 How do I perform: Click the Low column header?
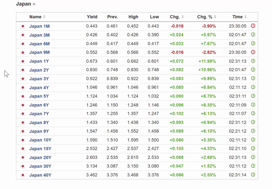coord(154,17)
